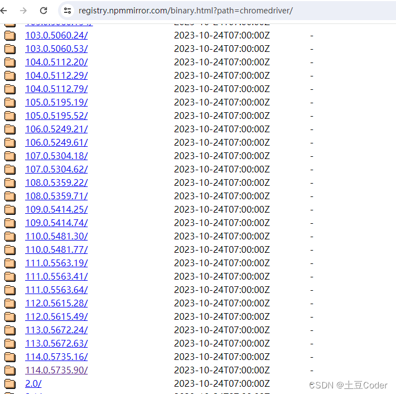The width and height of the screenshot is (396, 394).
Task: Open the 111.0.5563.64/ folder link
Action: tap(56, 290)
